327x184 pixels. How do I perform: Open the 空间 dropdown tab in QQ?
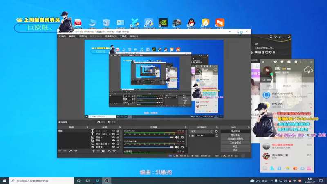click(x=305, y=86)
